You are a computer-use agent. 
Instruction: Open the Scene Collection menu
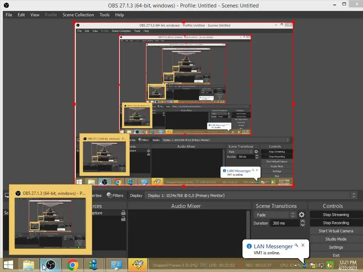(78, 15)
